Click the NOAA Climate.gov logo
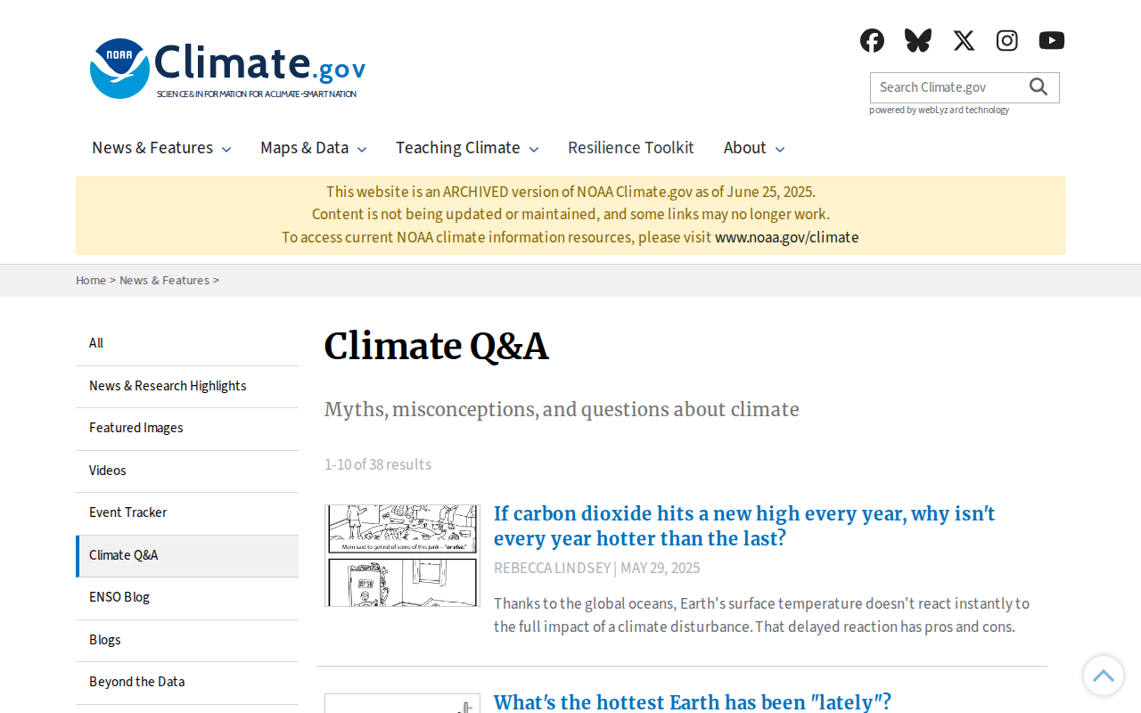This screenshot has height=713, width=1141. point(228,69)
